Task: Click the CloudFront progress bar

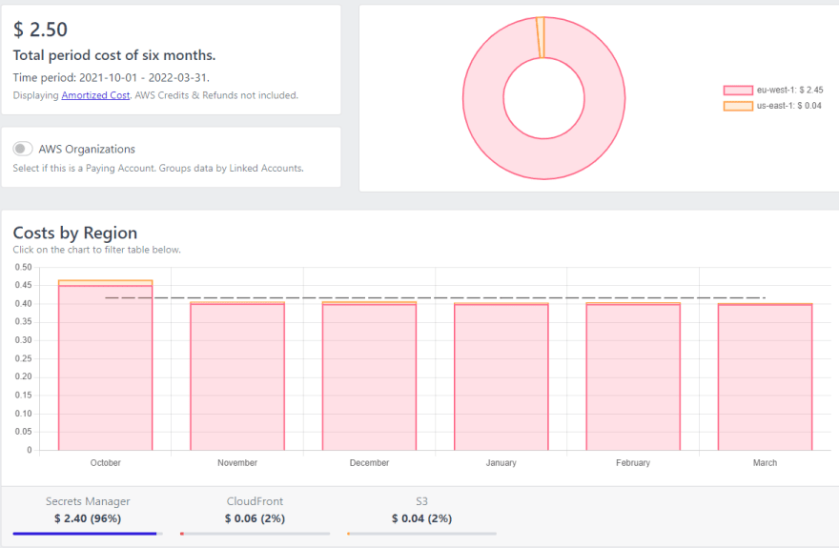Action: pos(255,534)
